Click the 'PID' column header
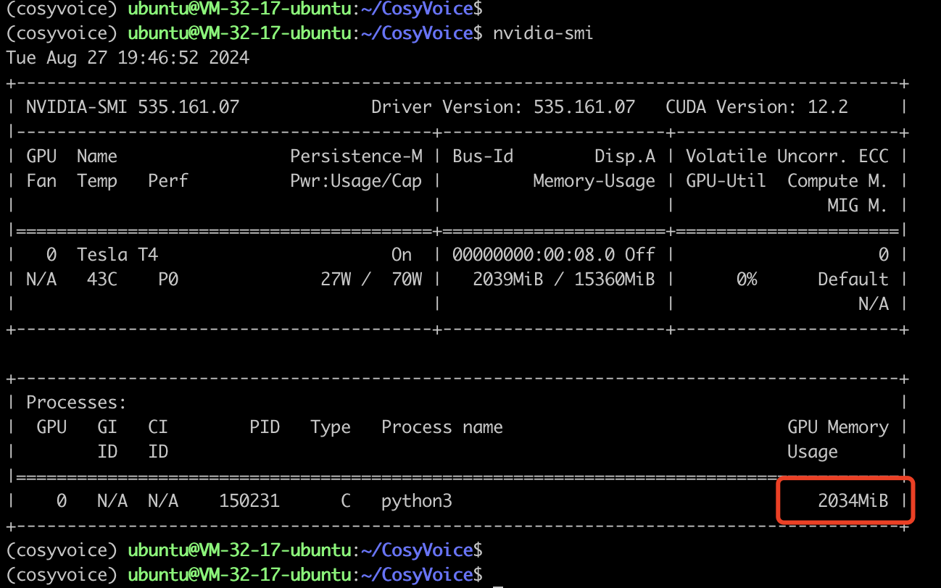 [x=264, y=427]
